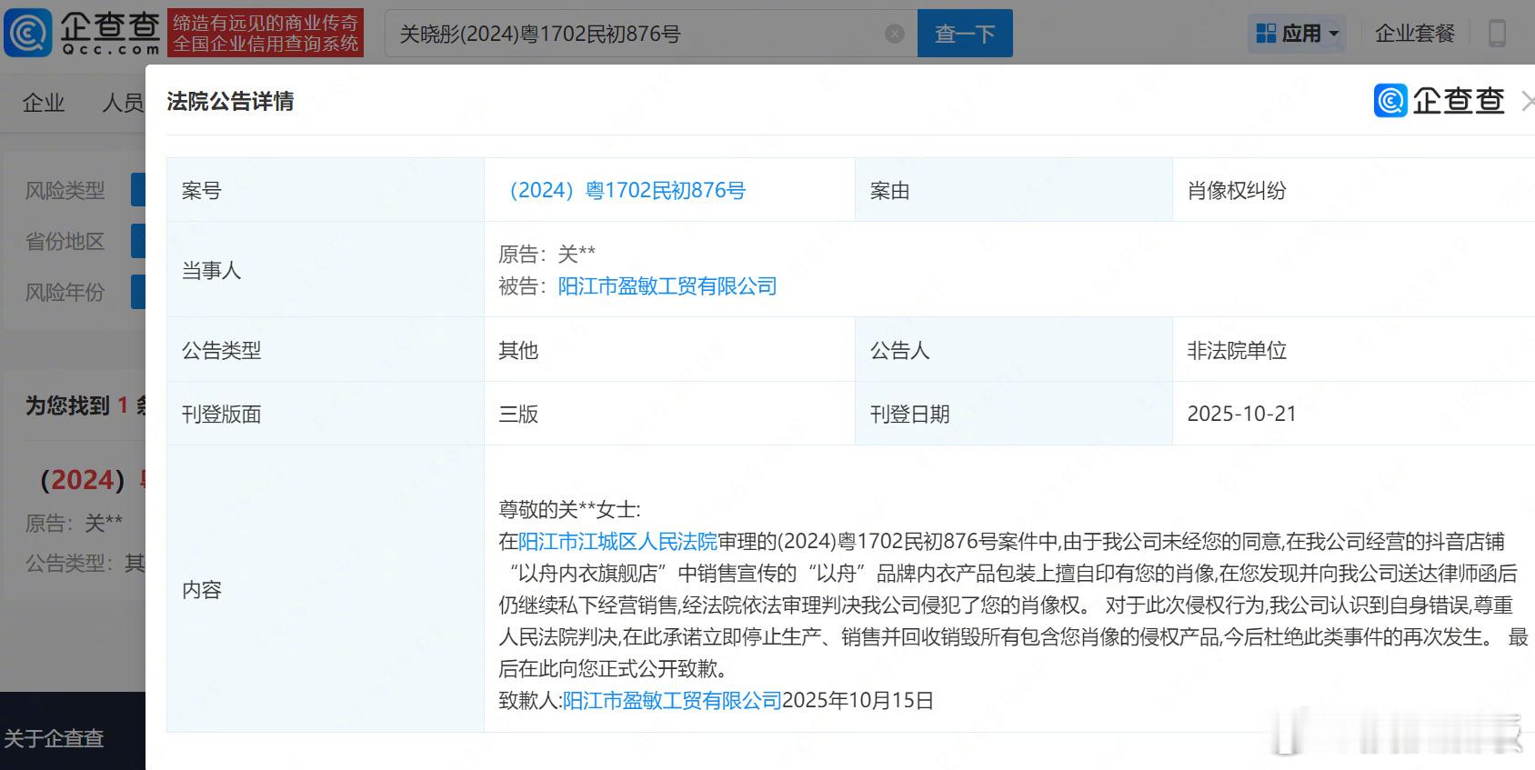Click the 当事人 row label
The height and width of the screenshot is (770, 1535).
[212, 270]
